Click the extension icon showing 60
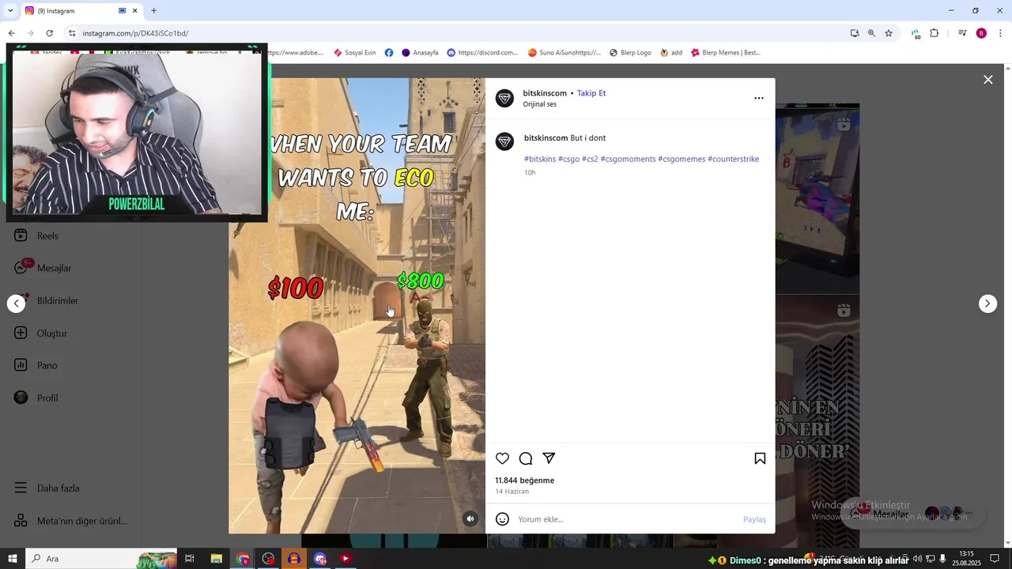 pyautogui.click(x=916, y=34)
